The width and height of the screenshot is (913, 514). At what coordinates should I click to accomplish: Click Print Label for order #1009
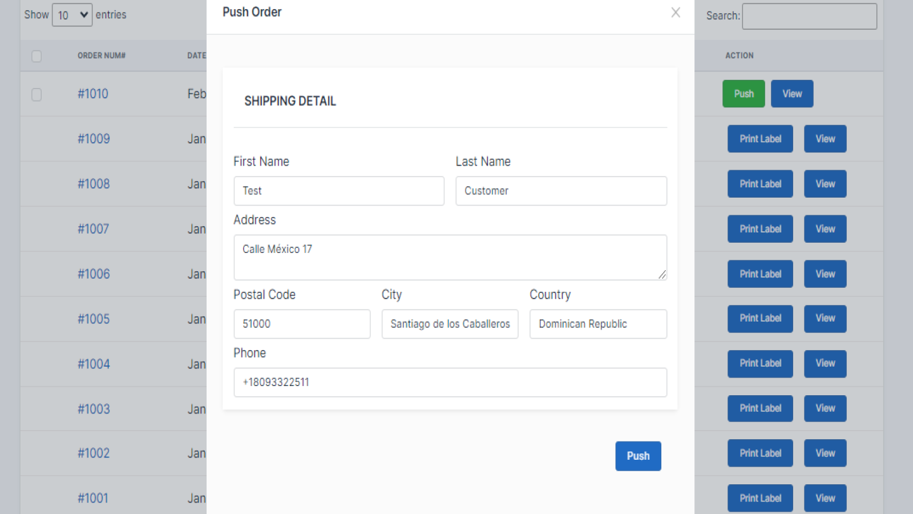pyautogui.click(x=760, y=139)
